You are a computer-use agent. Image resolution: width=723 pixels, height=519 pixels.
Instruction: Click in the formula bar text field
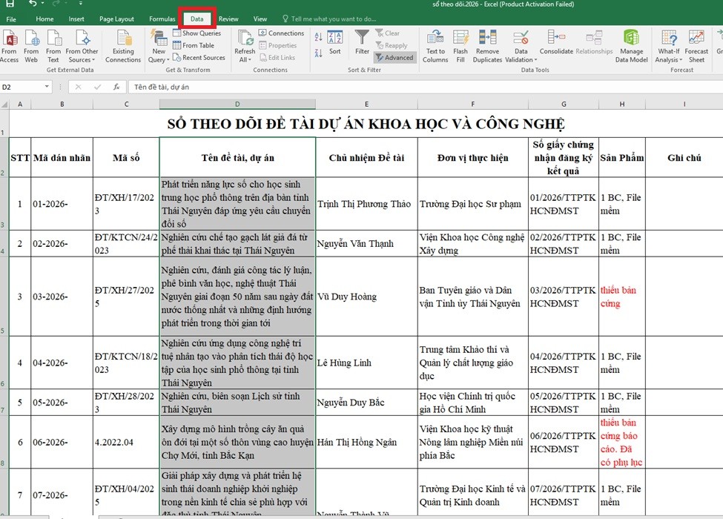[424, 87]
